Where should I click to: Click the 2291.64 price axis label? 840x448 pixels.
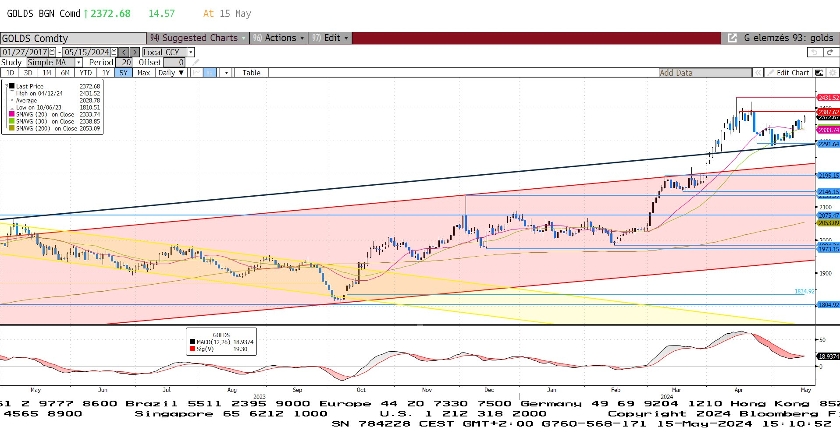coord(828,144)
